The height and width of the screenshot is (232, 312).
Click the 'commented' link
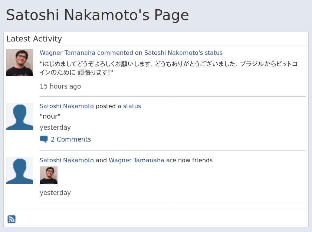[115, 53]
